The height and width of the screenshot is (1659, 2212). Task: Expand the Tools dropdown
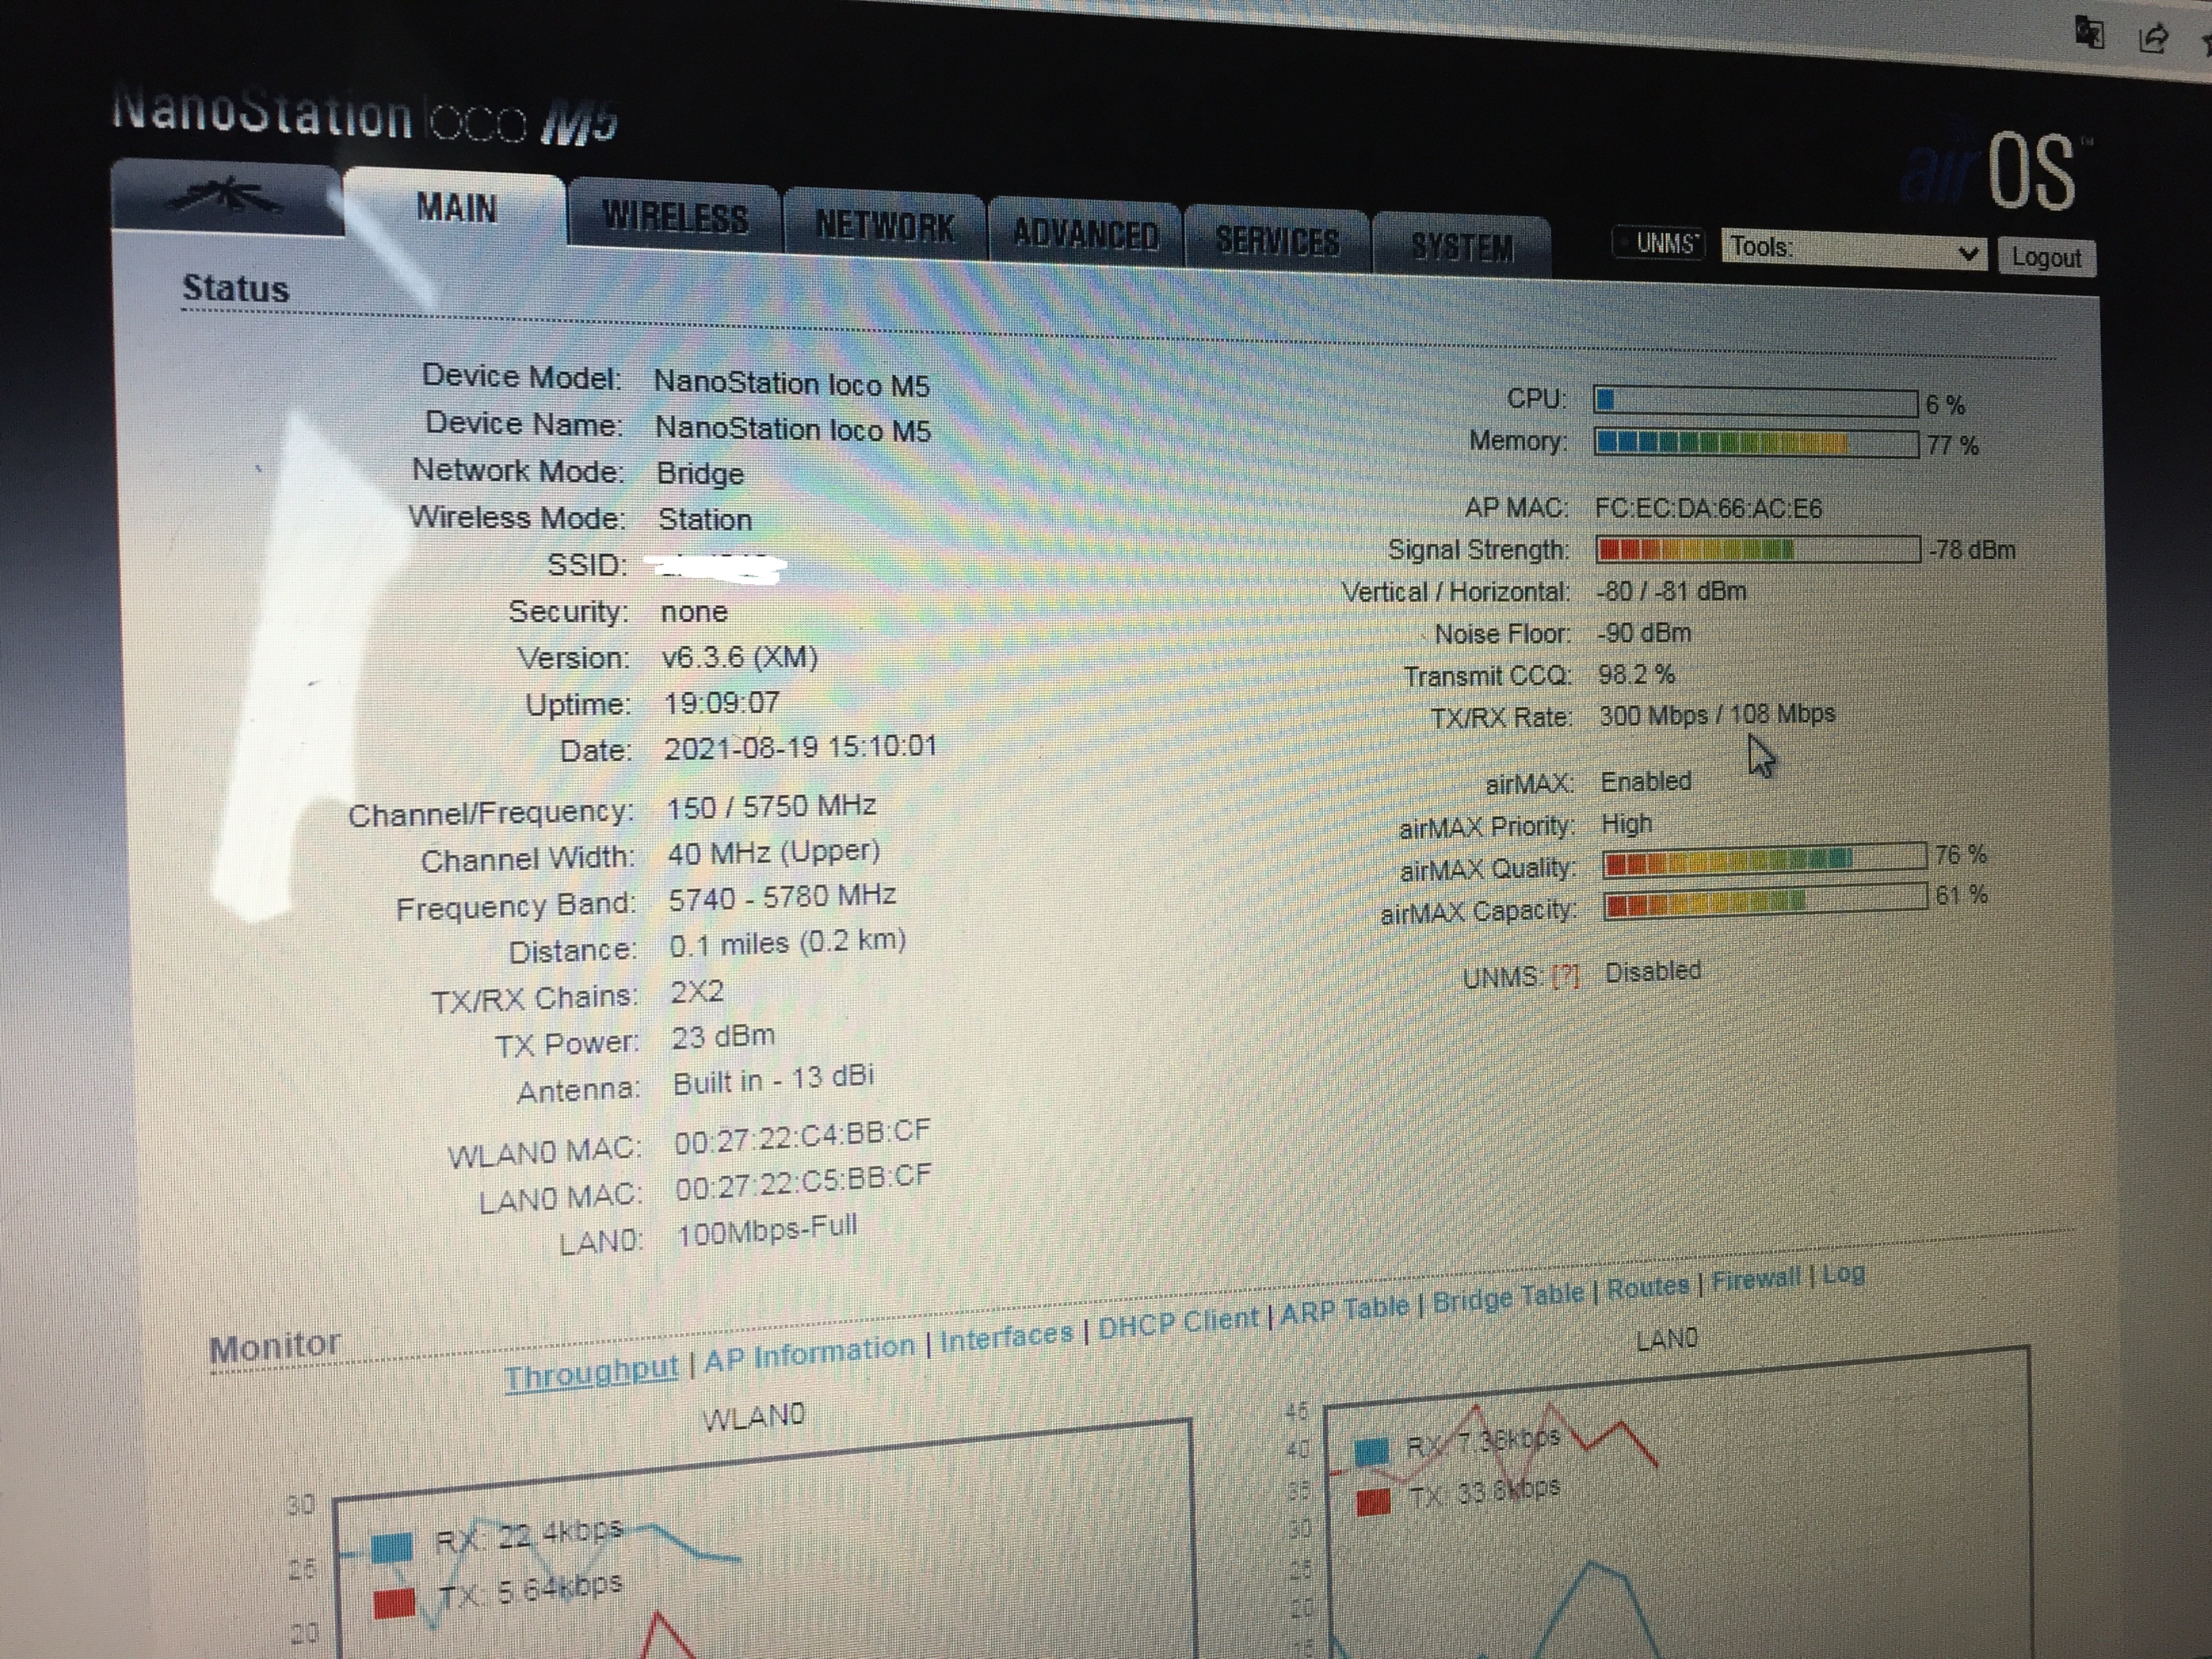(1855, 249)
